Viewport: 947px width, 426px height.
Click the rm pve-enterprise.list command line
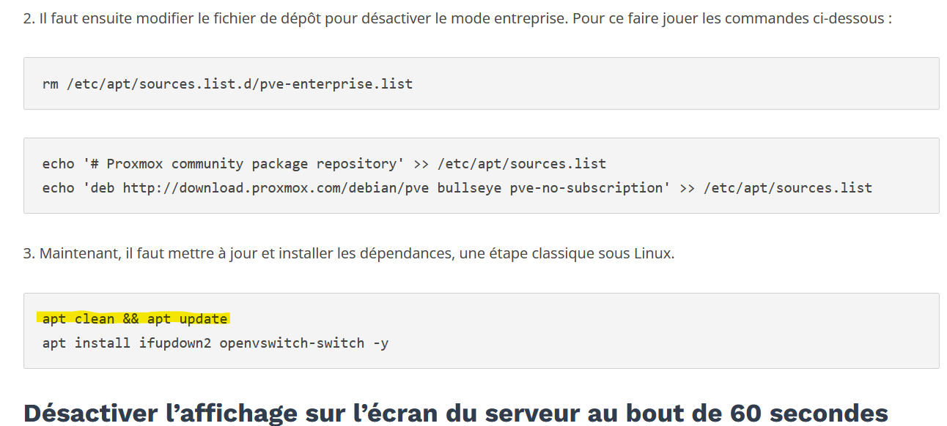227,83
